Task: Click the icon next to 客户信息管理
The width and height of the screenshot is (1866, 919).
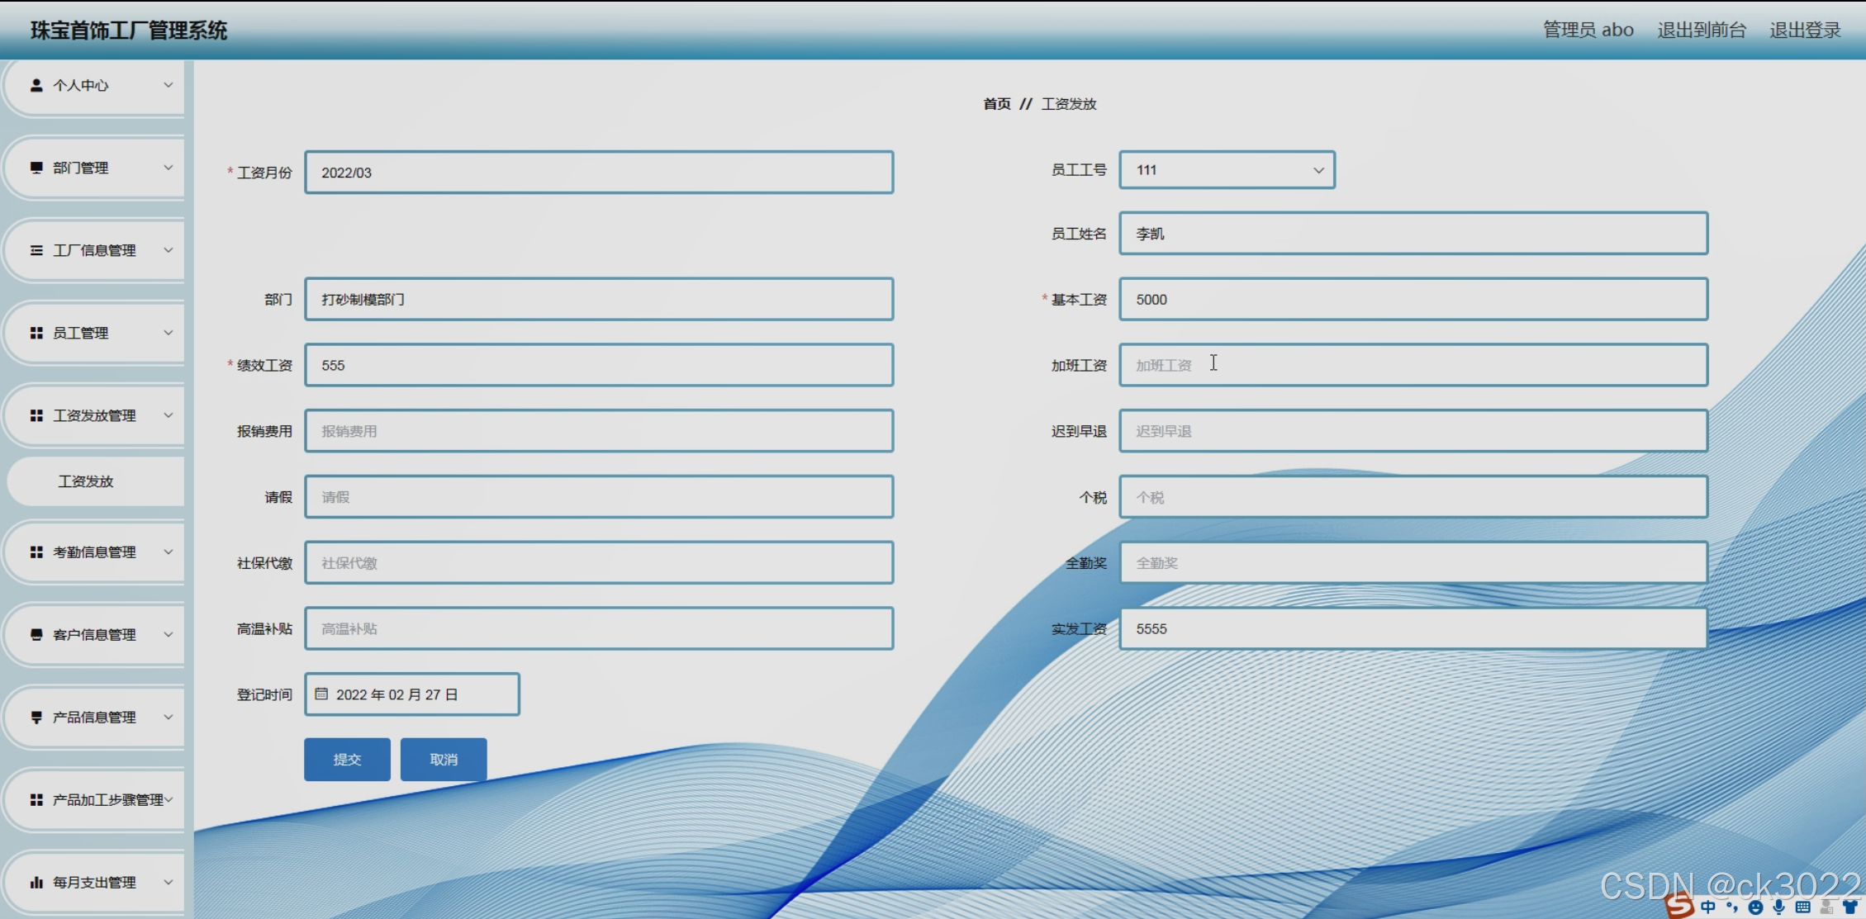Action: [36, 634]
